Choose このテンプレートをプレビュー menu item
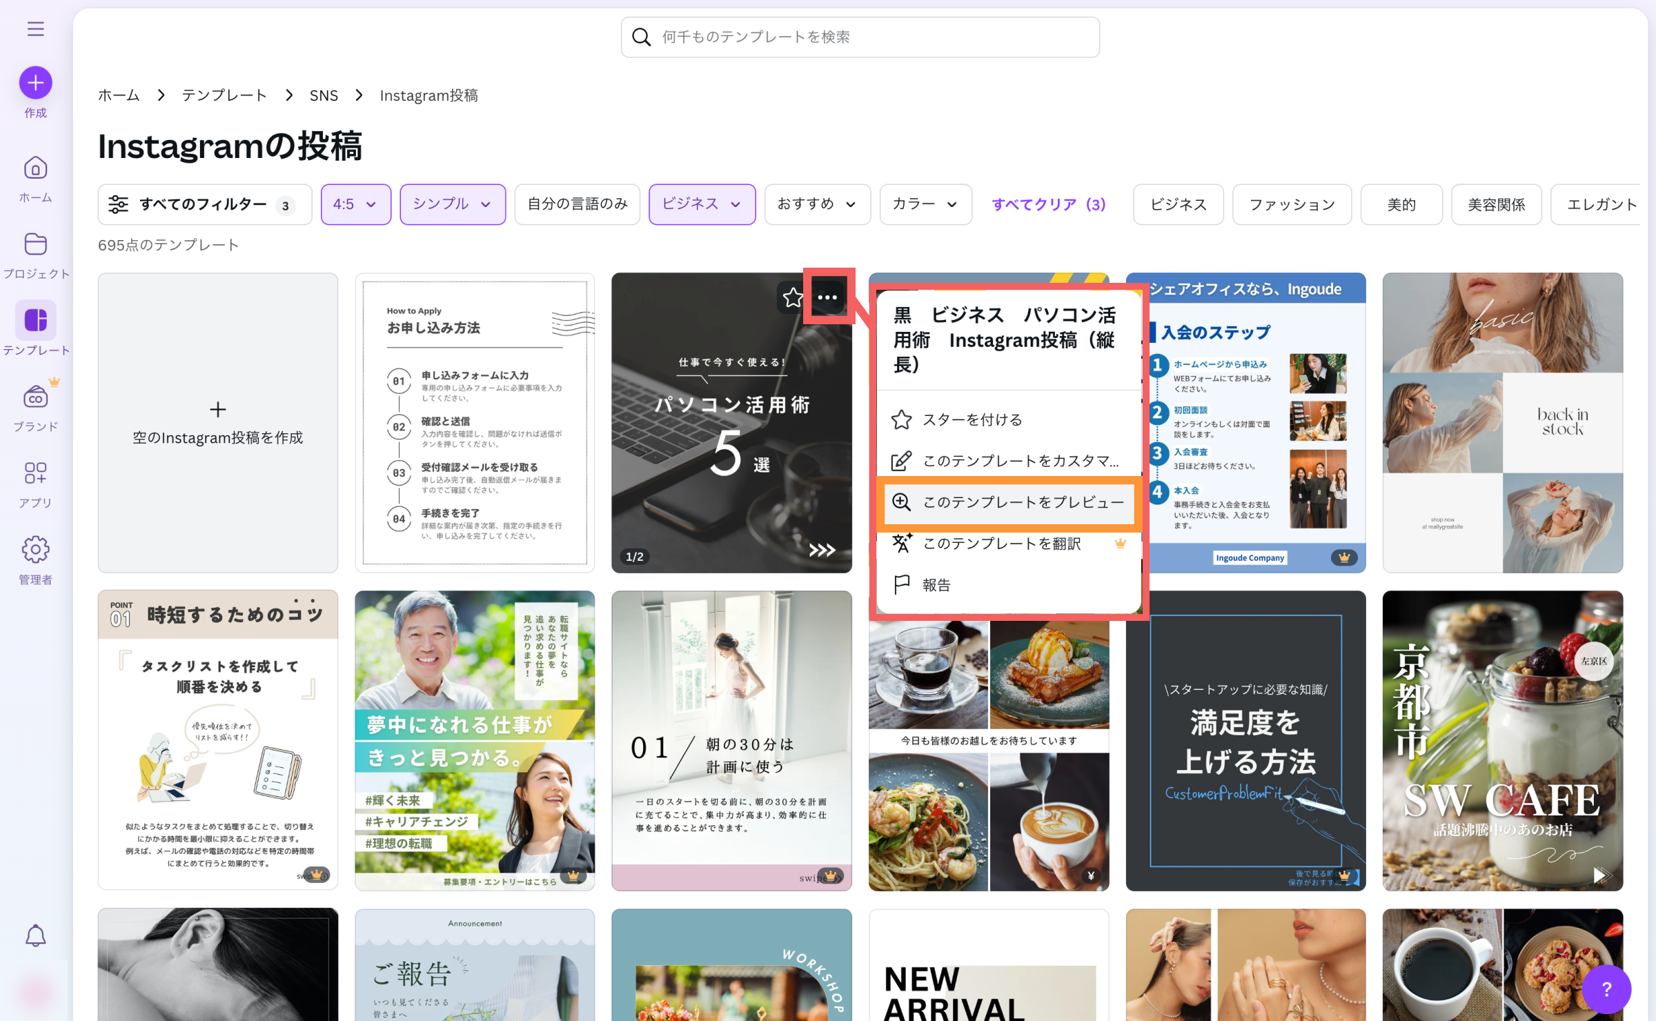This screenshot has width=1656, height=1021. tap(1009, 502)
